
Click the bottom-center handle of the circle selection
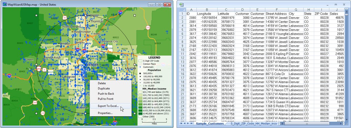[x=85, y=114]
